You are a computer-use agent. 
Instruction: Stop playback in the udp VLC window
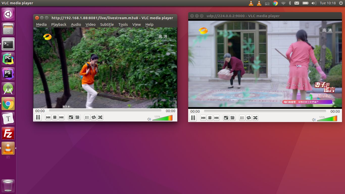pyautogui.click(x=210, y=118)
